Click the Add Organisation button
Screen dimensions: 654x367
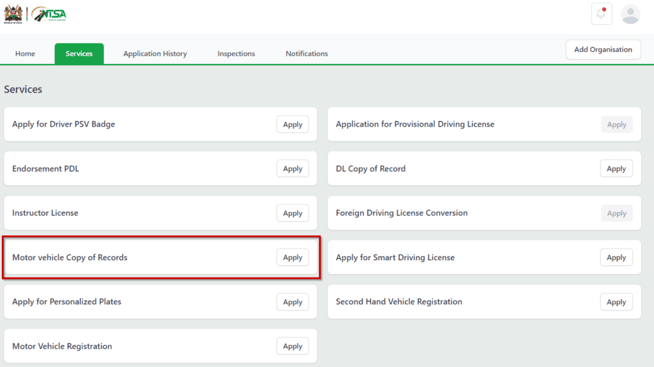(x=603, y=49)
